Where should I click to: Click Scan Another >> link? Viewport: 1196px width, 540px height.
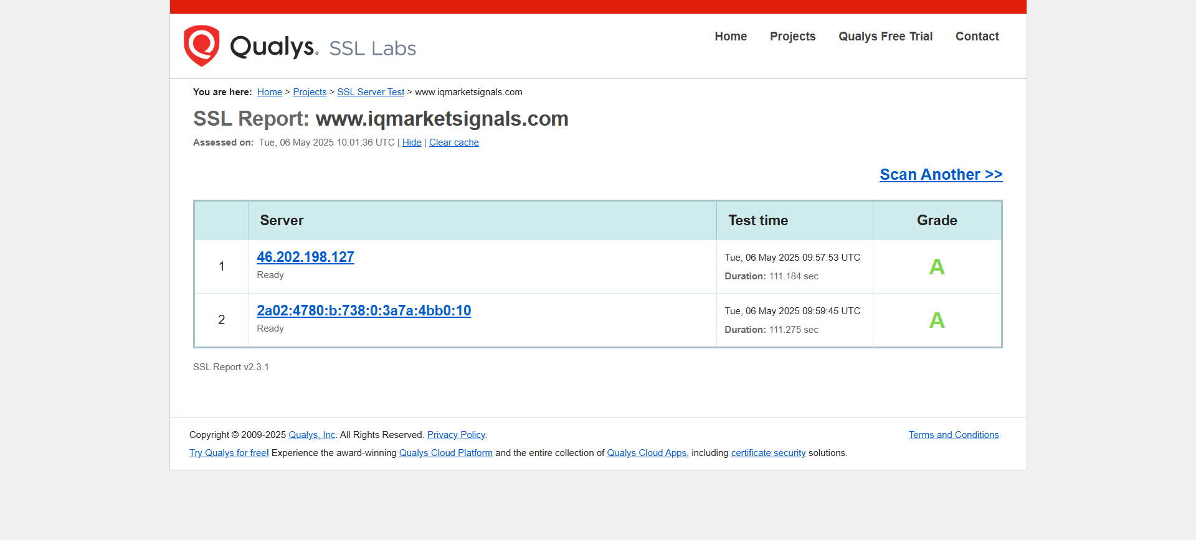941,174
